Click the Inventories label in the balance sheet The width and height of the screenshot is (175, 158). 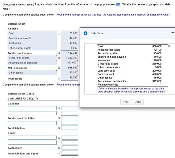(x=14, y=43)
